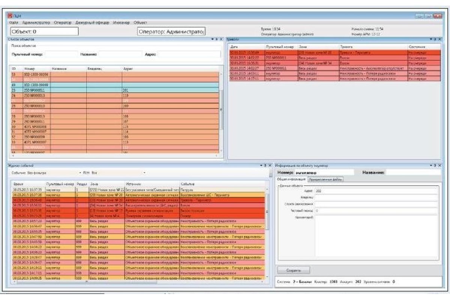This screenshot has height=300, width=450.
Task: Open the Дежурный офицер menu
Action: (x=92, y=23)
